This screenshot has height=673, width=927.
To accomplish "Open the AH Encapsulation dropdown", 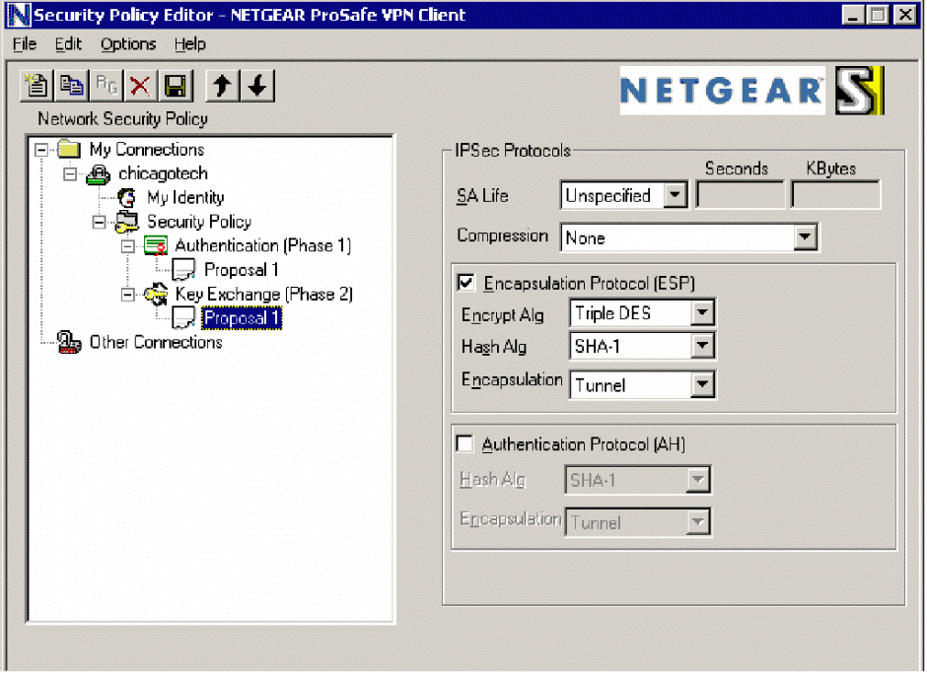I will coord(697,521).
